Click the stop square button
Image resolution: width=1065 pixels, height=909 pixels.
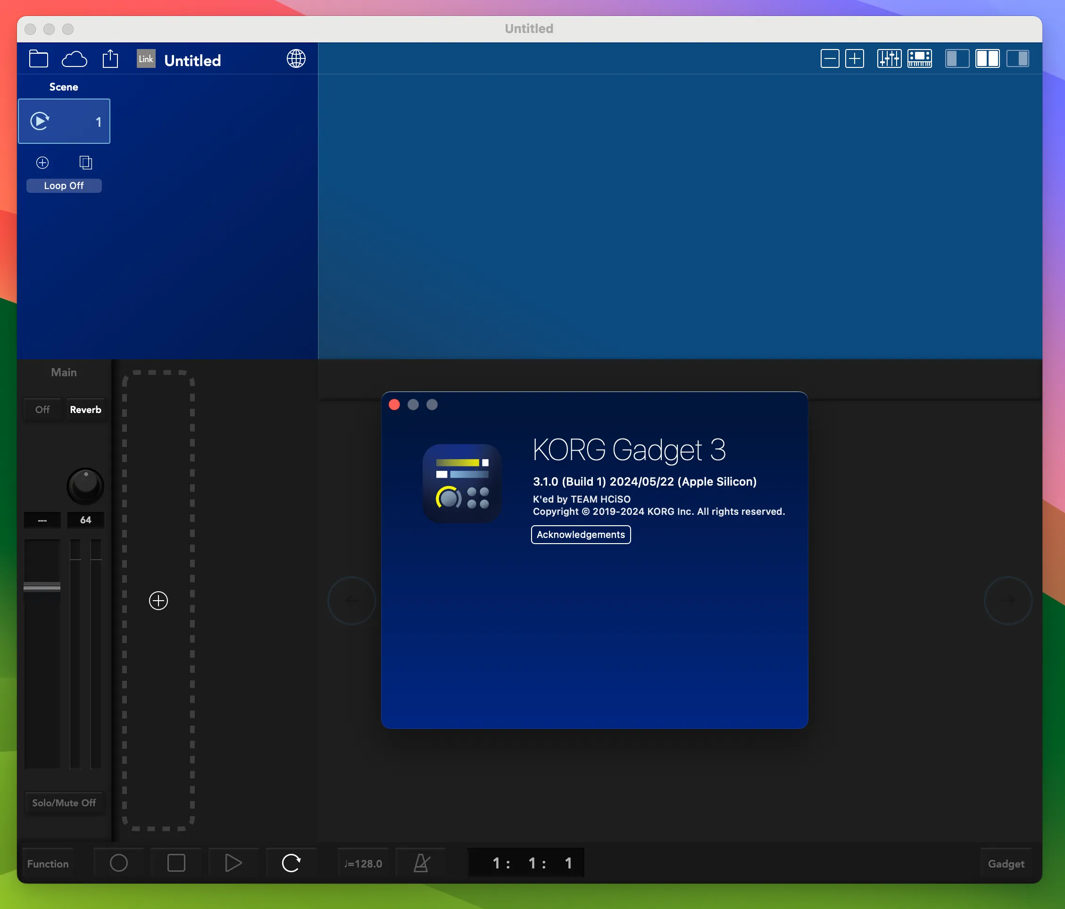click(176, 863)
